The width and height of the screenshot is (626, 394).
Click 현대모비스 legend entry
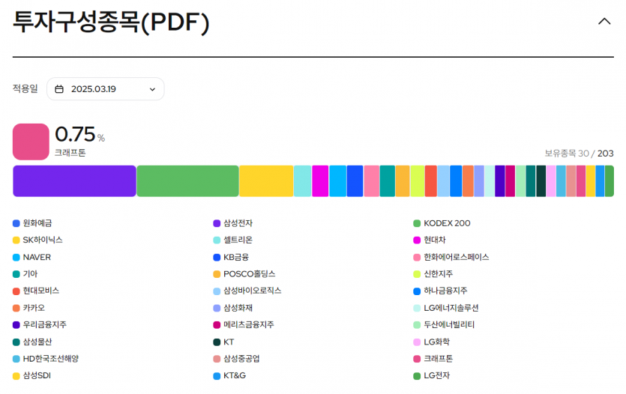[36, 291]
